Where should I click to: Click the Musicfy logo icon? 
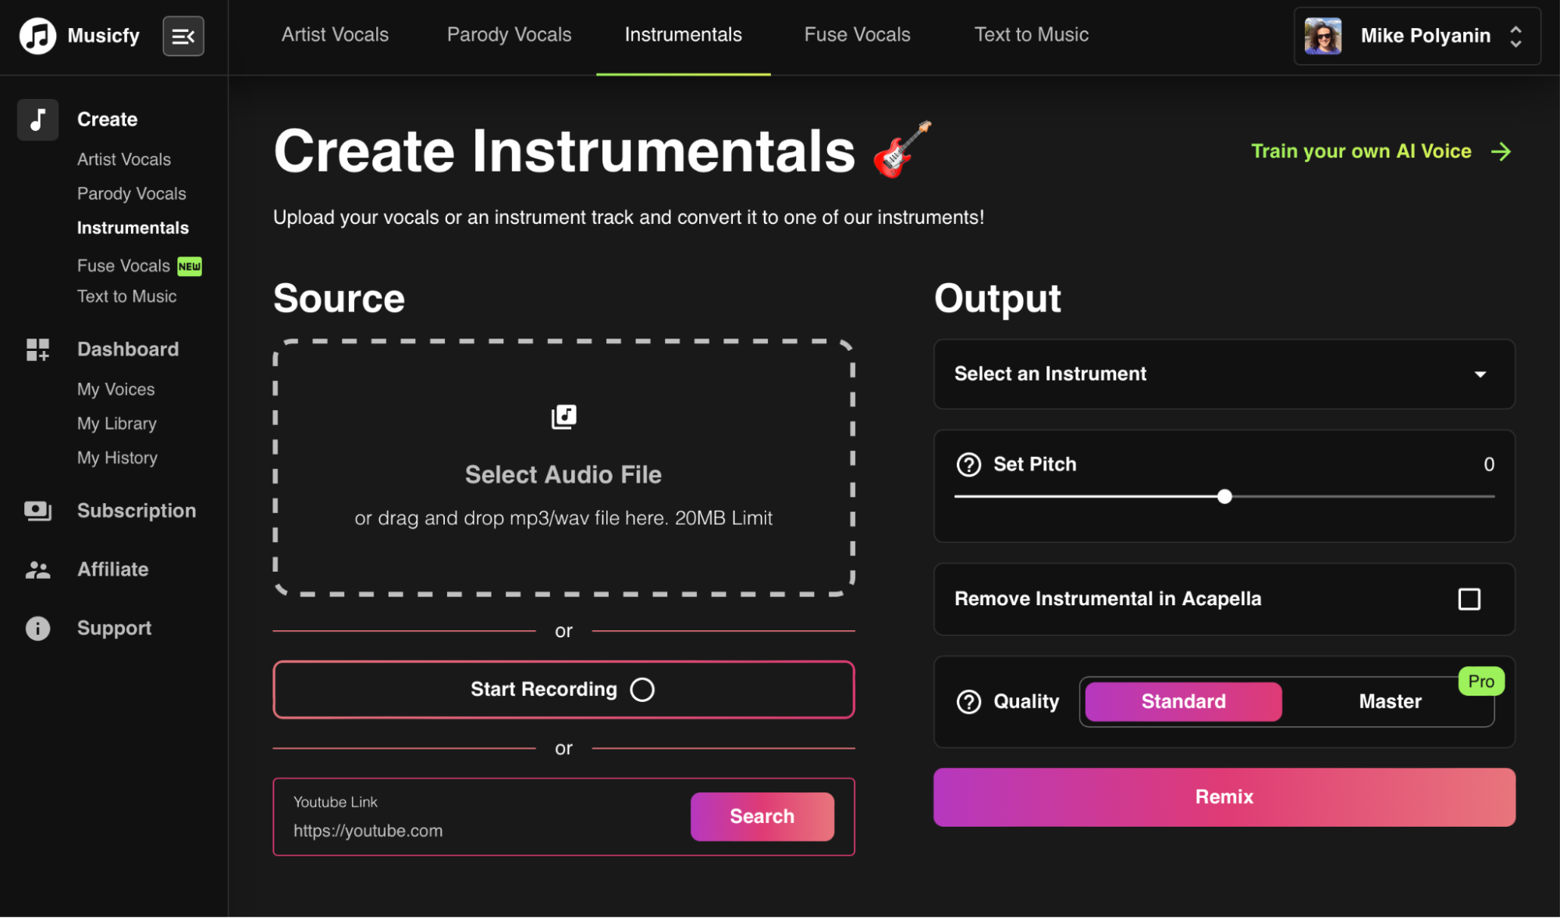point(37,36)
